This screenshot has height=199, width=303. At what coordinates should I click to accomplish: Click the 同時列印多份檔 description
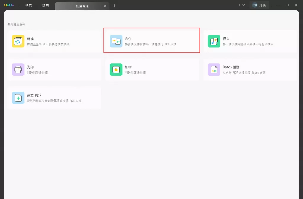37,72
